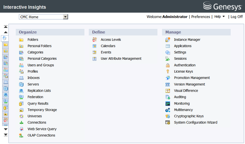The image size is (245, 144).
Task: Click the CMC Home combo box field
Action: (x=43, y=17)
